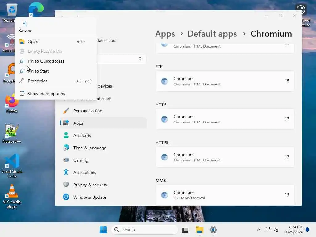
Task: Open Accounts settings
Action: [x=103, y=135]
